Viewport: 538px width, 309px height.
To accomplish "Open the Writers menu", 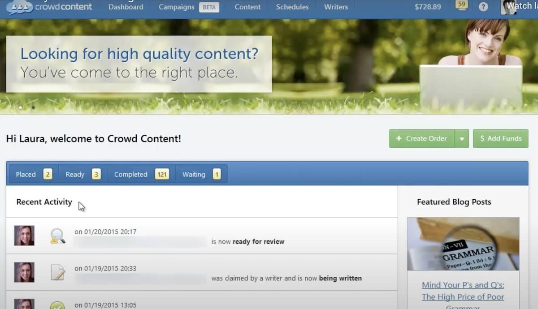I will (336, 7).
